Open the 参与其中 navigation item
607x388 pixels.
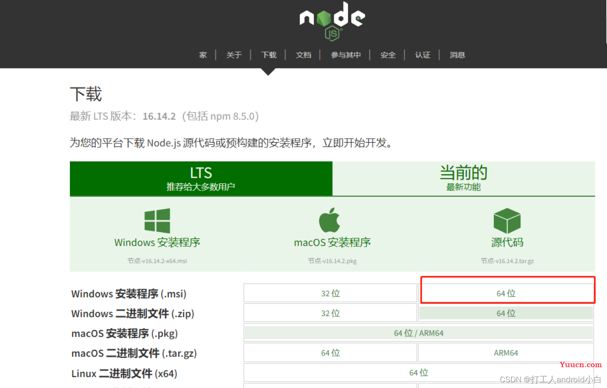(346, 55)
